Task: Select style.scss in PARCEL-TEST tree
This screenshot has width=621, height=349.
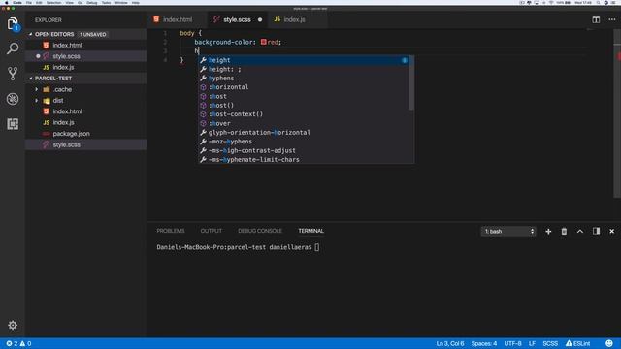Action: [x=86, y=144]
